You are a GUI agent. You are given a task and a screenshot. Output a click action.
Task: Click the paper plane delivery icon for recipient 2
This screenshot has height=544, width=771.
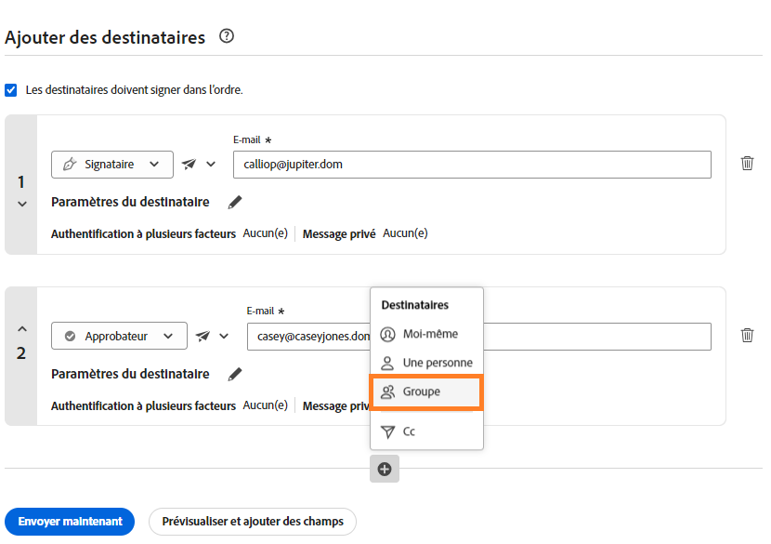click(x=204, y=337)
